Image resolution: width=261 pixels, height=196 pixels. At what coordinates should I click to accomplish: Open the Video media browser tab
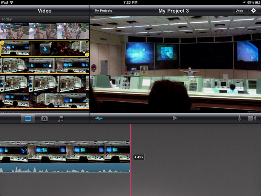[x=28, y=119]
